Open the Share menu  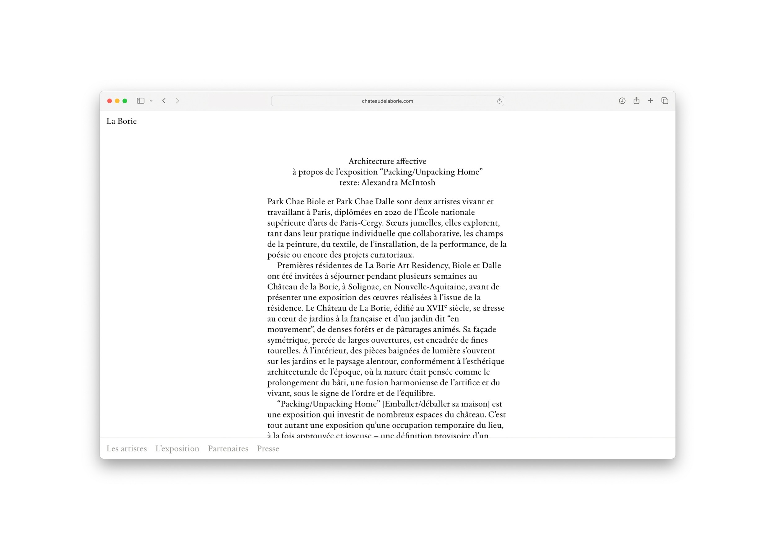(636, 101)
